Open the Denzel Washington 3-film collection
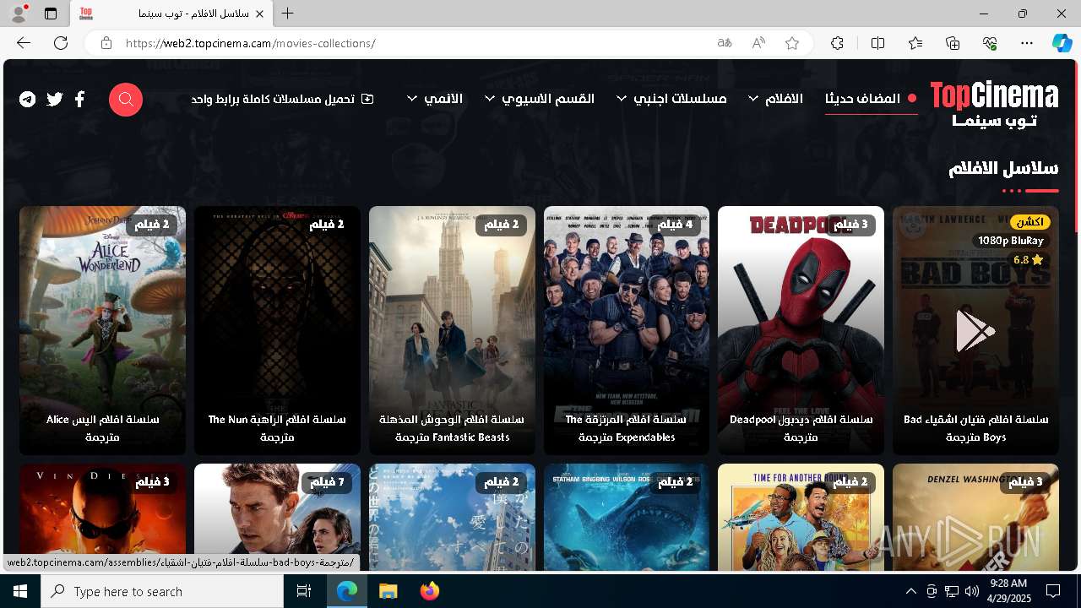 pyautogui.click(x=975, y=517)
